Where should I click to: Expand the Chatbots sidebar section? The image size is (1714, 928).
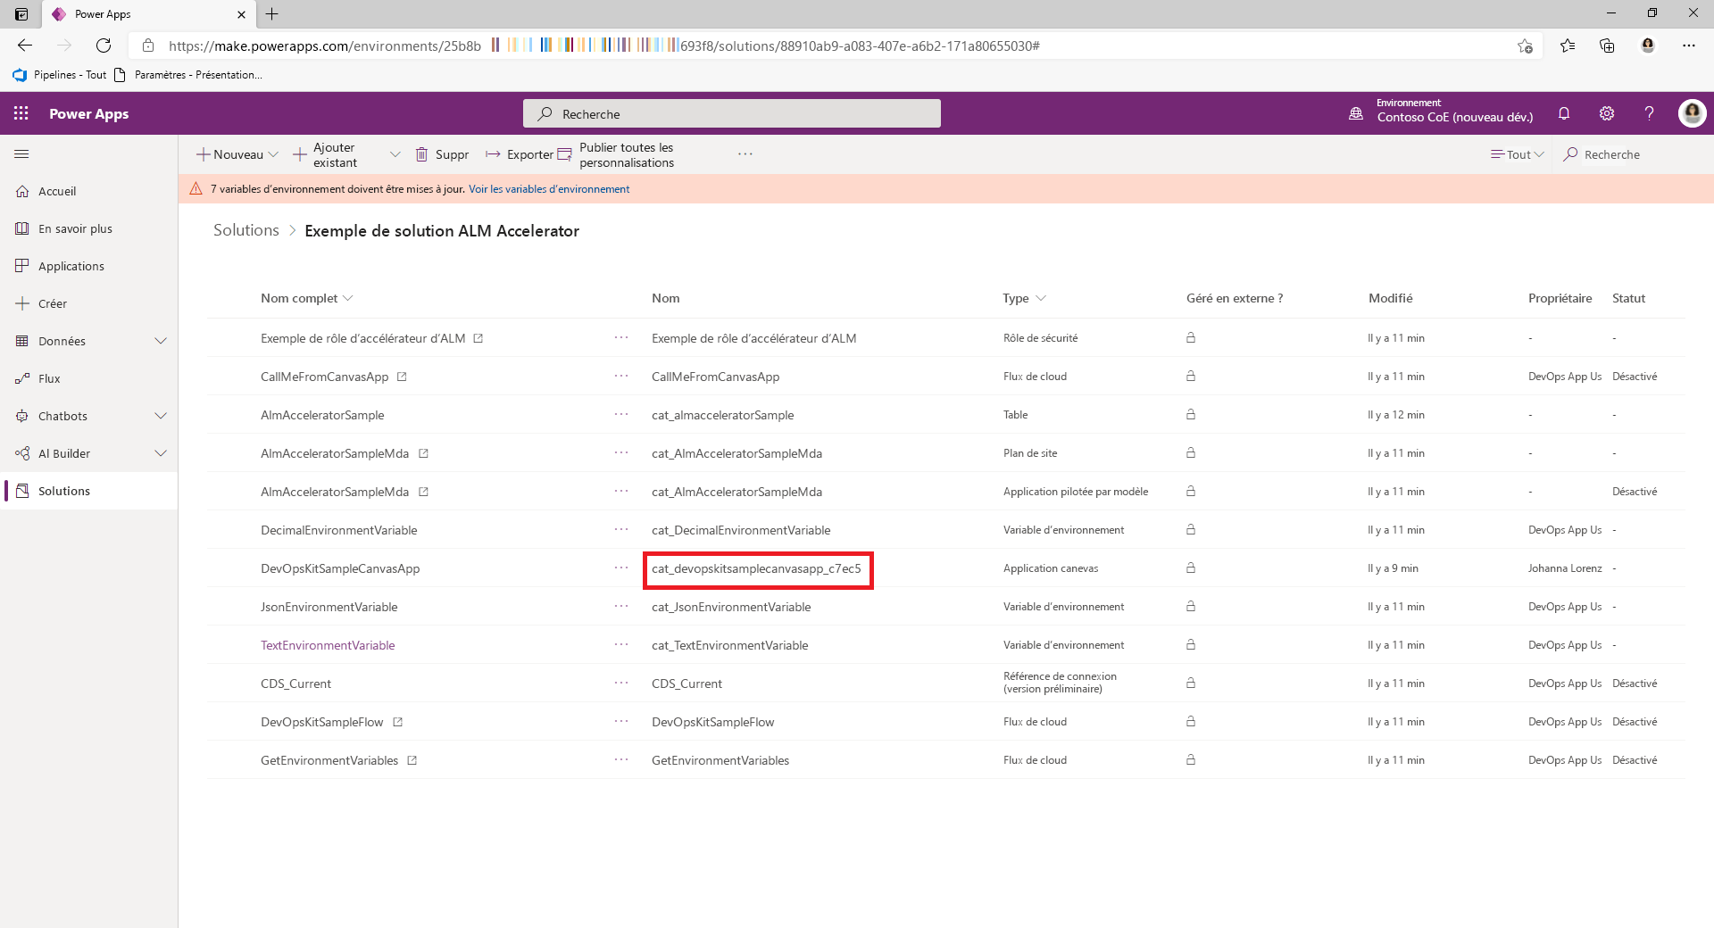point(161,416)
